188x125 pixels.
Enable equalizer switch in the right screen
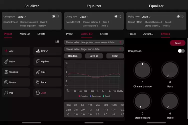point(180,16)
